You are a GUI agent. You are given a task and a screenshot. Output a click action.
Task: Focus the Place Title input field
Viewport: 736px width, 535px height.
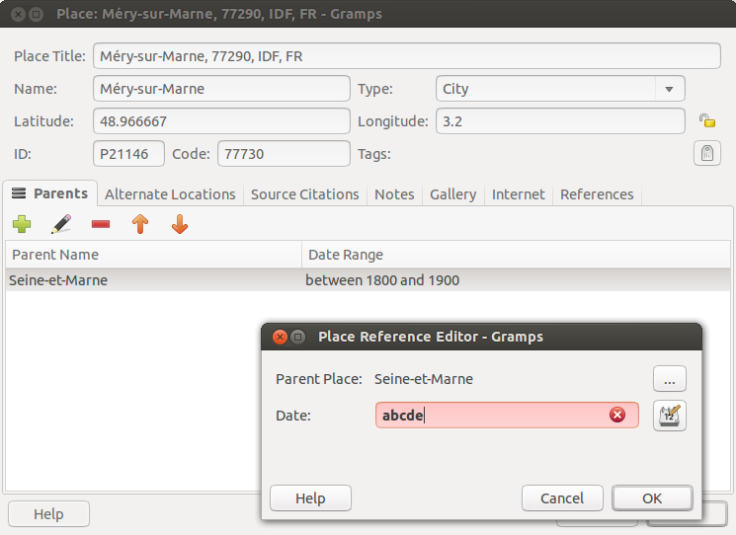pos(406,56)
